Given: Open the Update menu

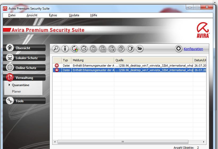Looking at the screenshot, I should (74, 15).
